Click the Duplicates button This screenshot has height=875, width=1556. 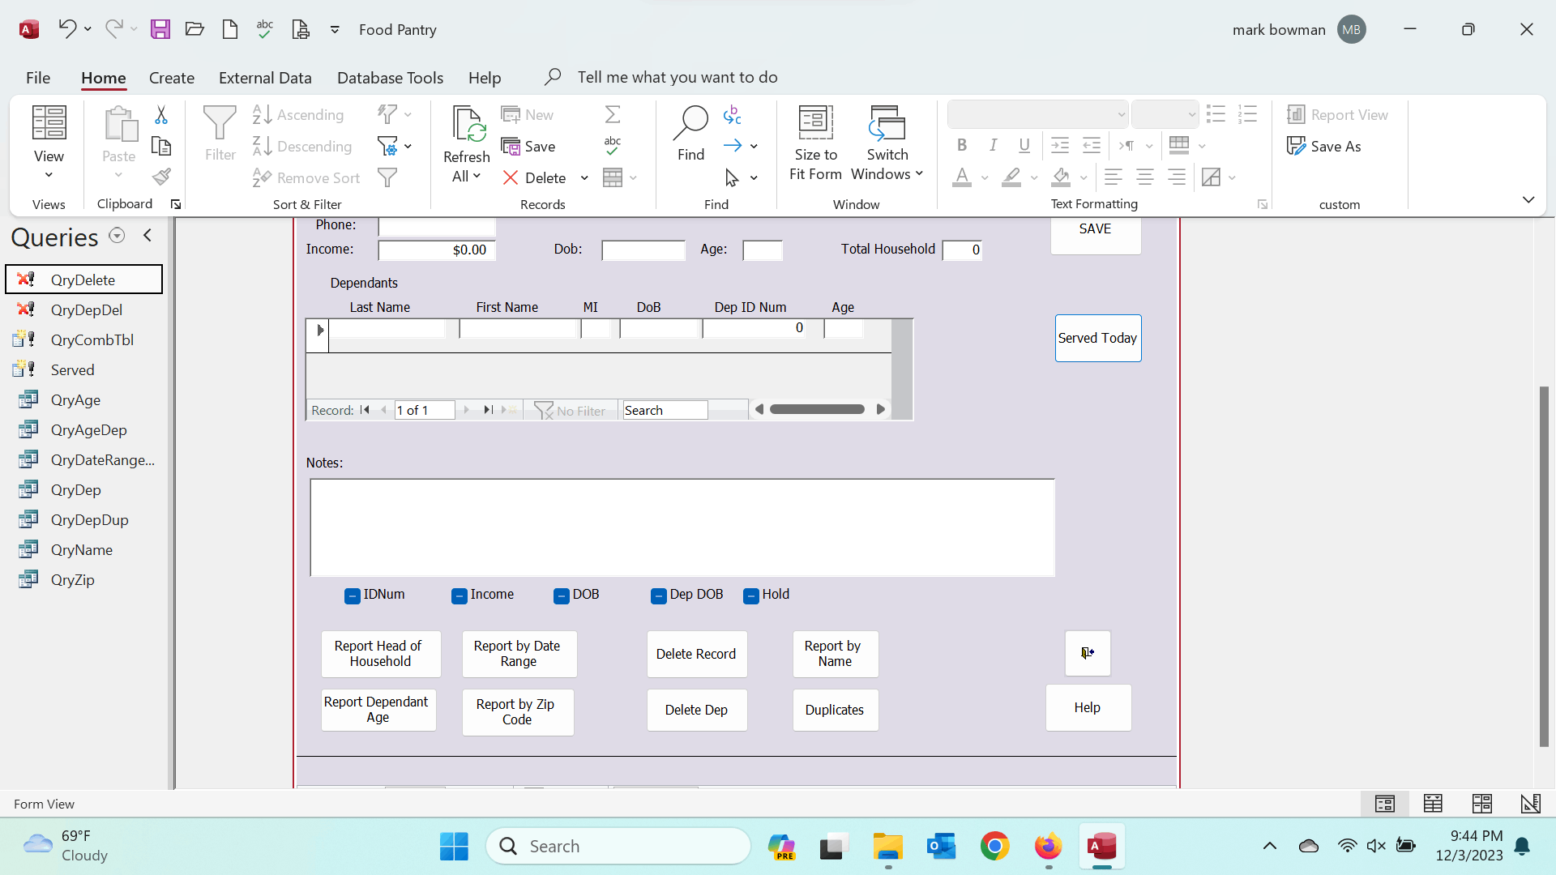click(835, 710)
